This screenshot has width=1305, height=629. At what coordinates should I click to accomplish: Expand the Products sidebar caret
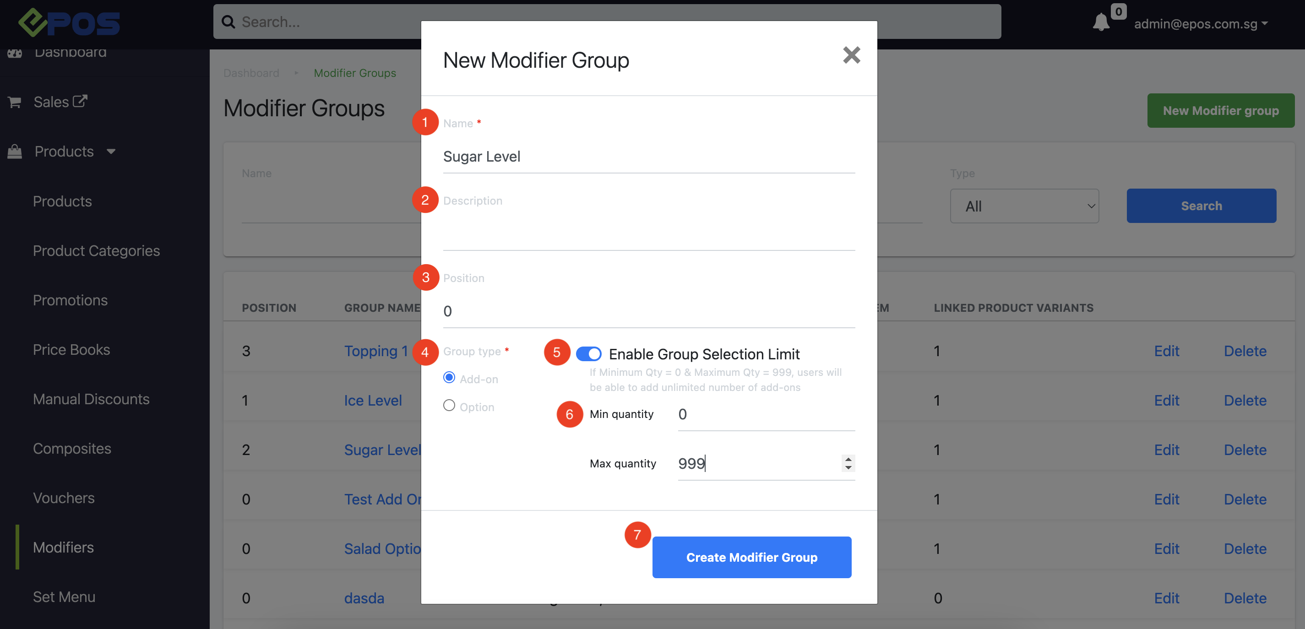[x=111, y=152]
